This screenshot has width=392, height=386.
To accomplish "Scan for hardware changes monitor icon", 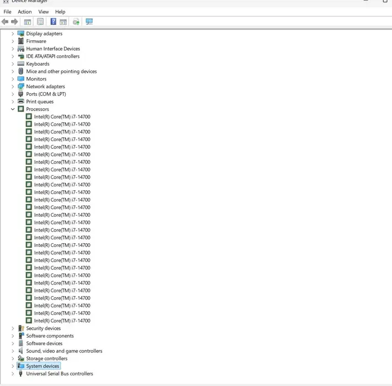I will (89, 22).
